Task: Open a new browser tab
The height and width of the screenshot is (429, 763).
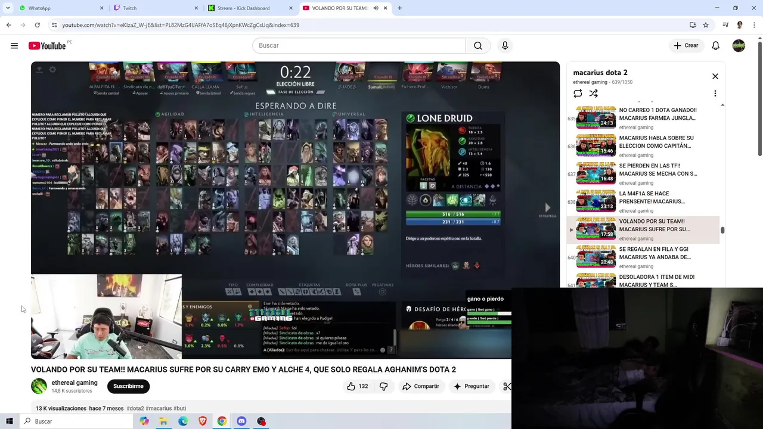Action: pos(399,8)
